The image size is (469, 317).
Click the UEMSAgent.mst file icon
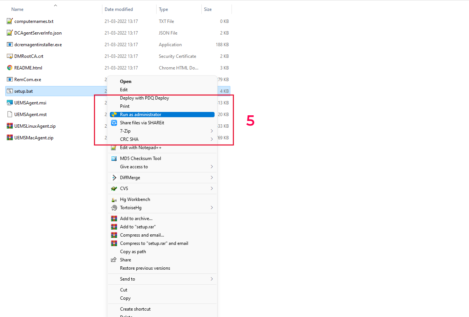[x=10, y=115]
